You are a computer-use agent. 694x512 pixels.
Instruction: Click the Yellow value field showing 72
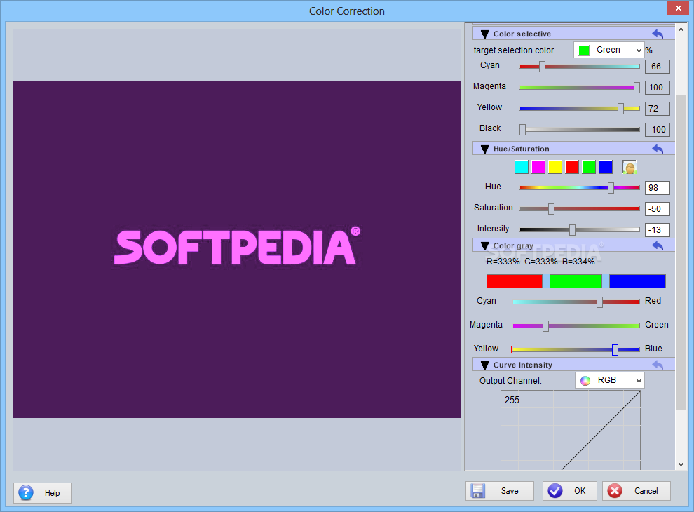pyautogui.click(x=658, y=109)
